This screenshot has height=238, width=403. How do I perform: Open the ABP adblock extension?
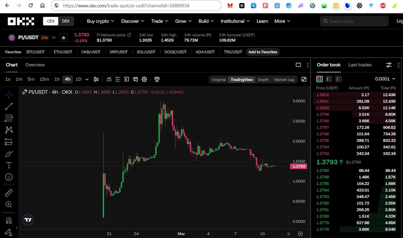click(383, 6)
